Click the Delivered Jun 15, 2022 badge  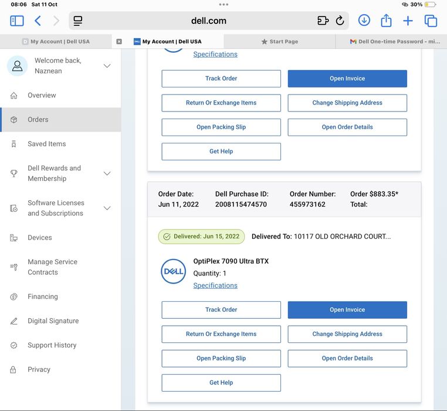201,236
